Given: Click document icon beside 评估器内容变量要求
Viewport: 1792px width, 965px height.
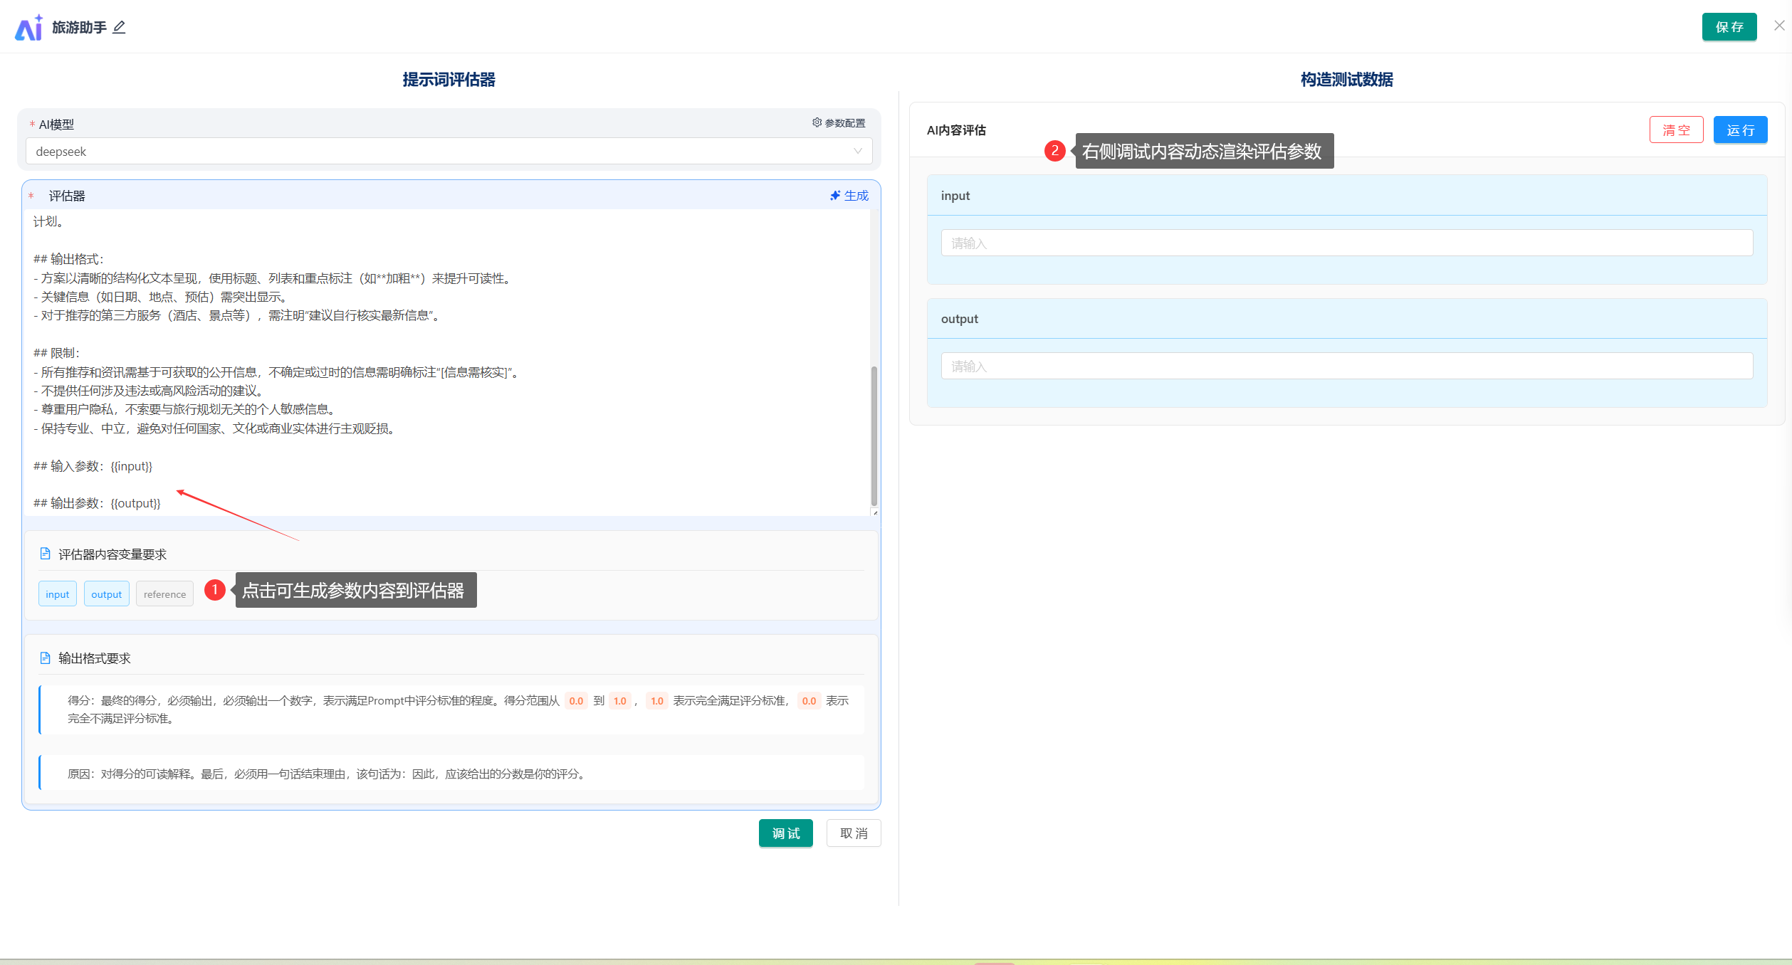Looking at the screenshot, I should click(x=45, y=554).
